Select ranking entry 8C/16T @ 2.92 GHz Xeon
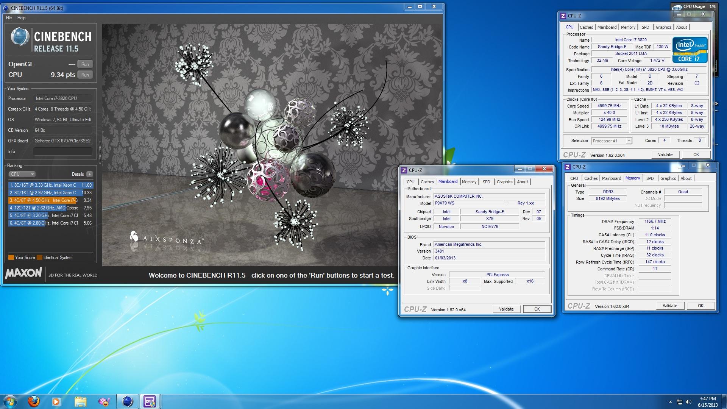Viewport: 727px width, 409px height. (51, 193)
